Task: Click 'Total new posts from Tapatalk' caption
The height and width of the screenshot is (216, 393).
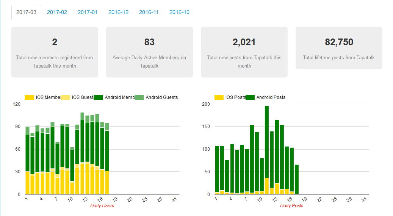Action: 244,62
